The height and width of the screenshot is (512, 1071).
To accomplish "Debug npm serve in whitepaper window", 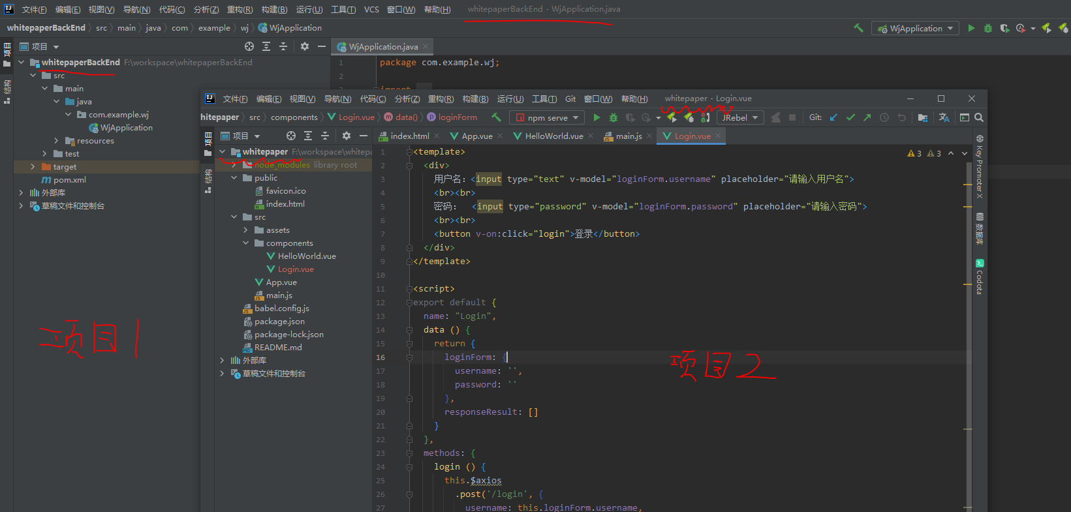I will click(613, 117).
